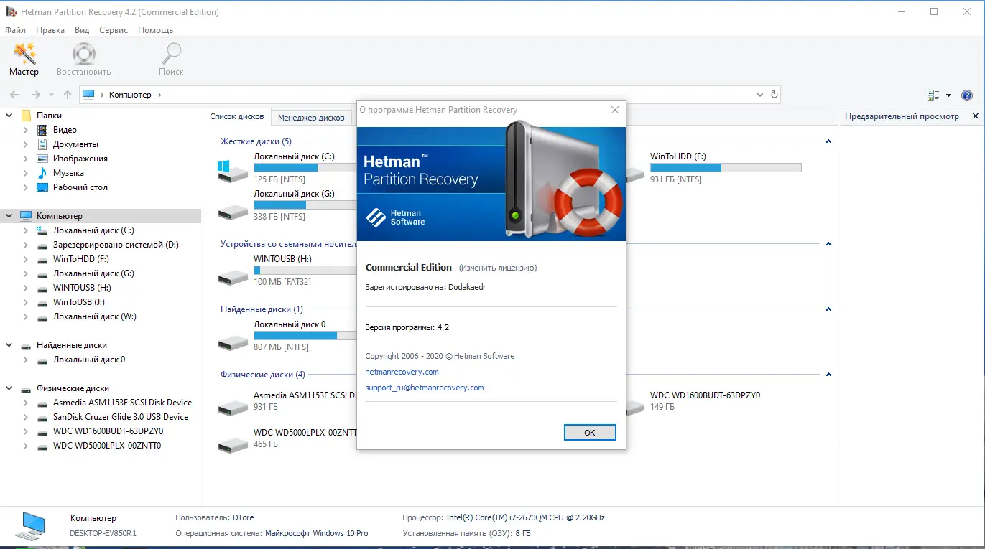The height and width of the screenshot is (549, 985).
Task: Collapse the Компьютер tree section
Action: click(9, 215)
